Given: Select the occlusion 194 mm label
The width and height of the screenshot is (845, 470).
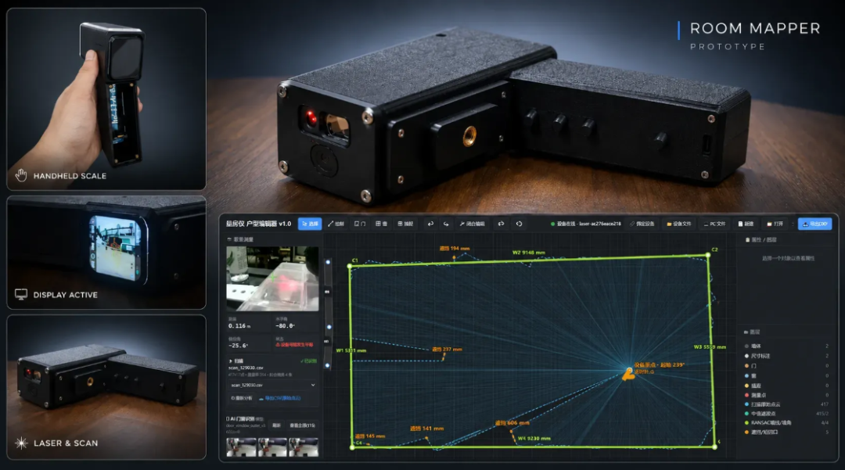Looking at the screenshot, I should [455, 248].
